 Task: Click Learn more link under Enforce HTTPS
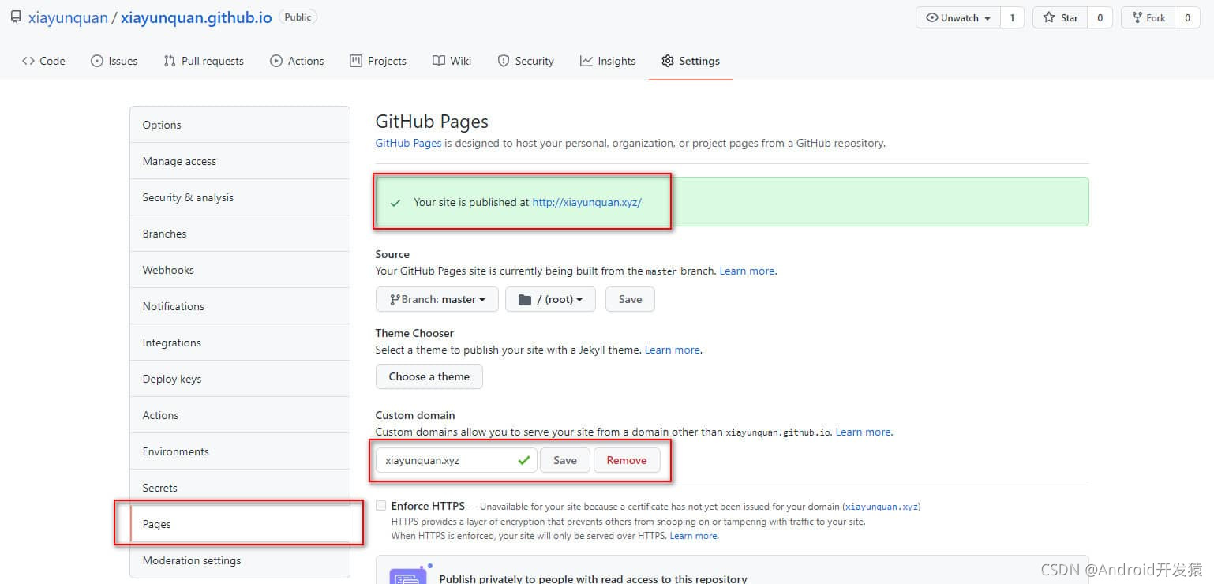click(x=693, y=536)
